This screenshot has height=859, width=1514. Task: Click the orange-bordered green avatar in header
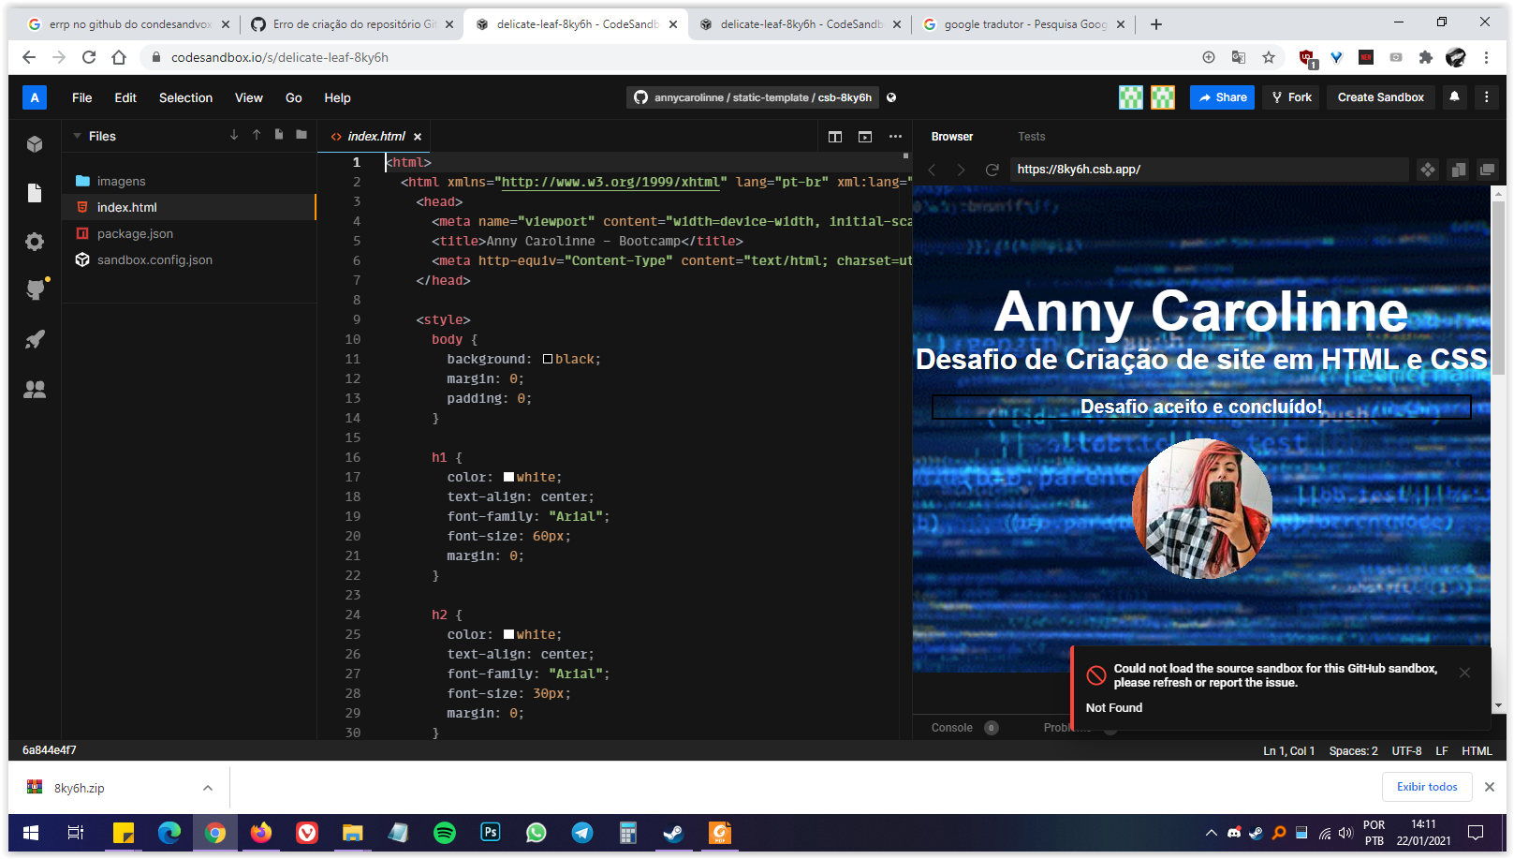1163,97
